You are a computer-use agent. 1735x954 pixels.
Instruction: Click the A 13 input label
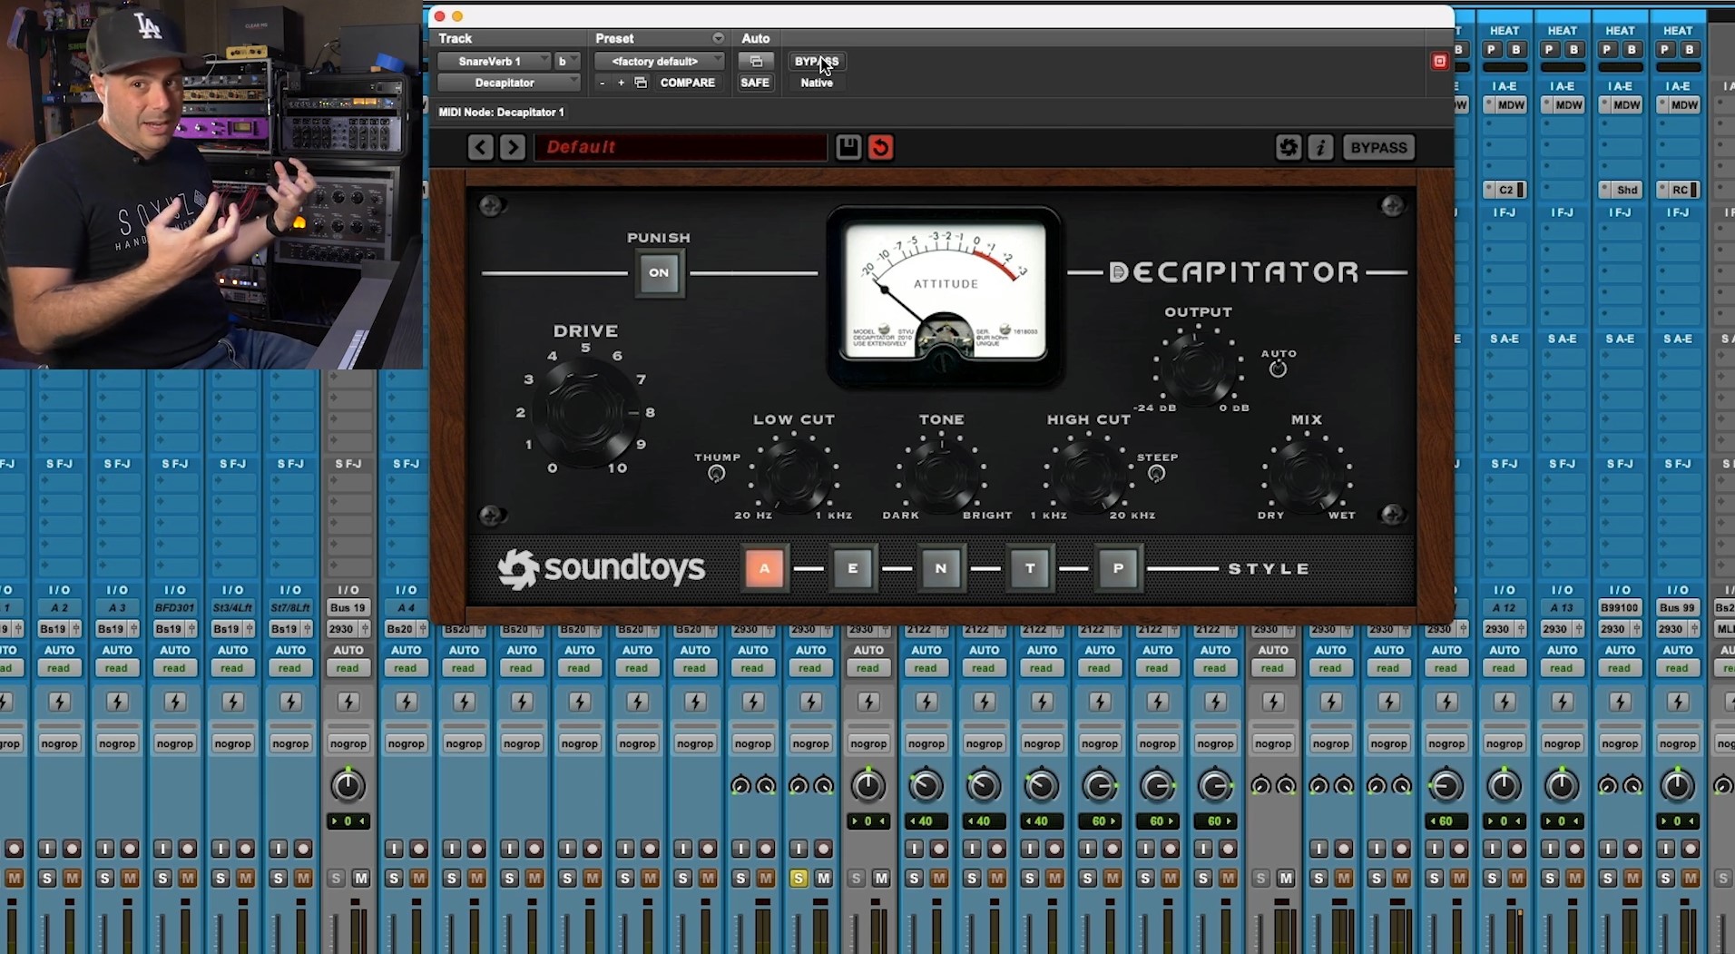coord(1562,607)
